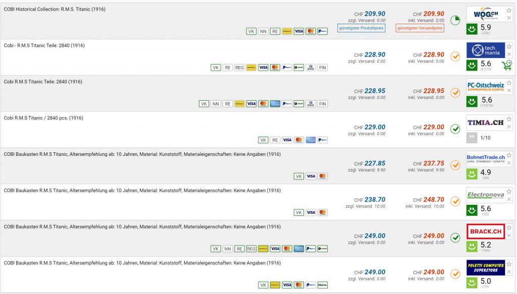The width and height of the screenshot is (517, 294).
Task: Favorite Electronova with the star icon
Action: [x=509, y=192]
